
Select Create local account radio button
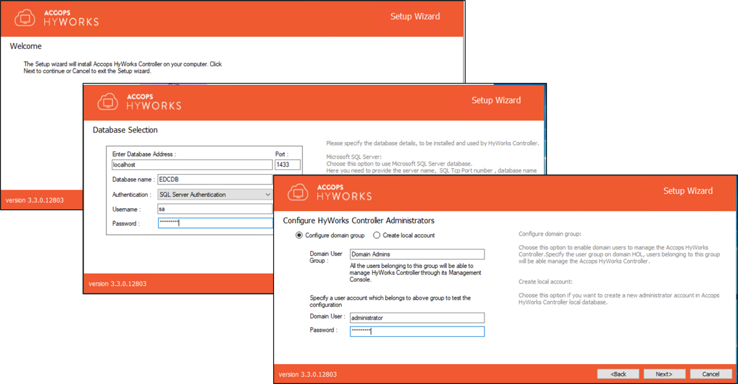[376, 235]
